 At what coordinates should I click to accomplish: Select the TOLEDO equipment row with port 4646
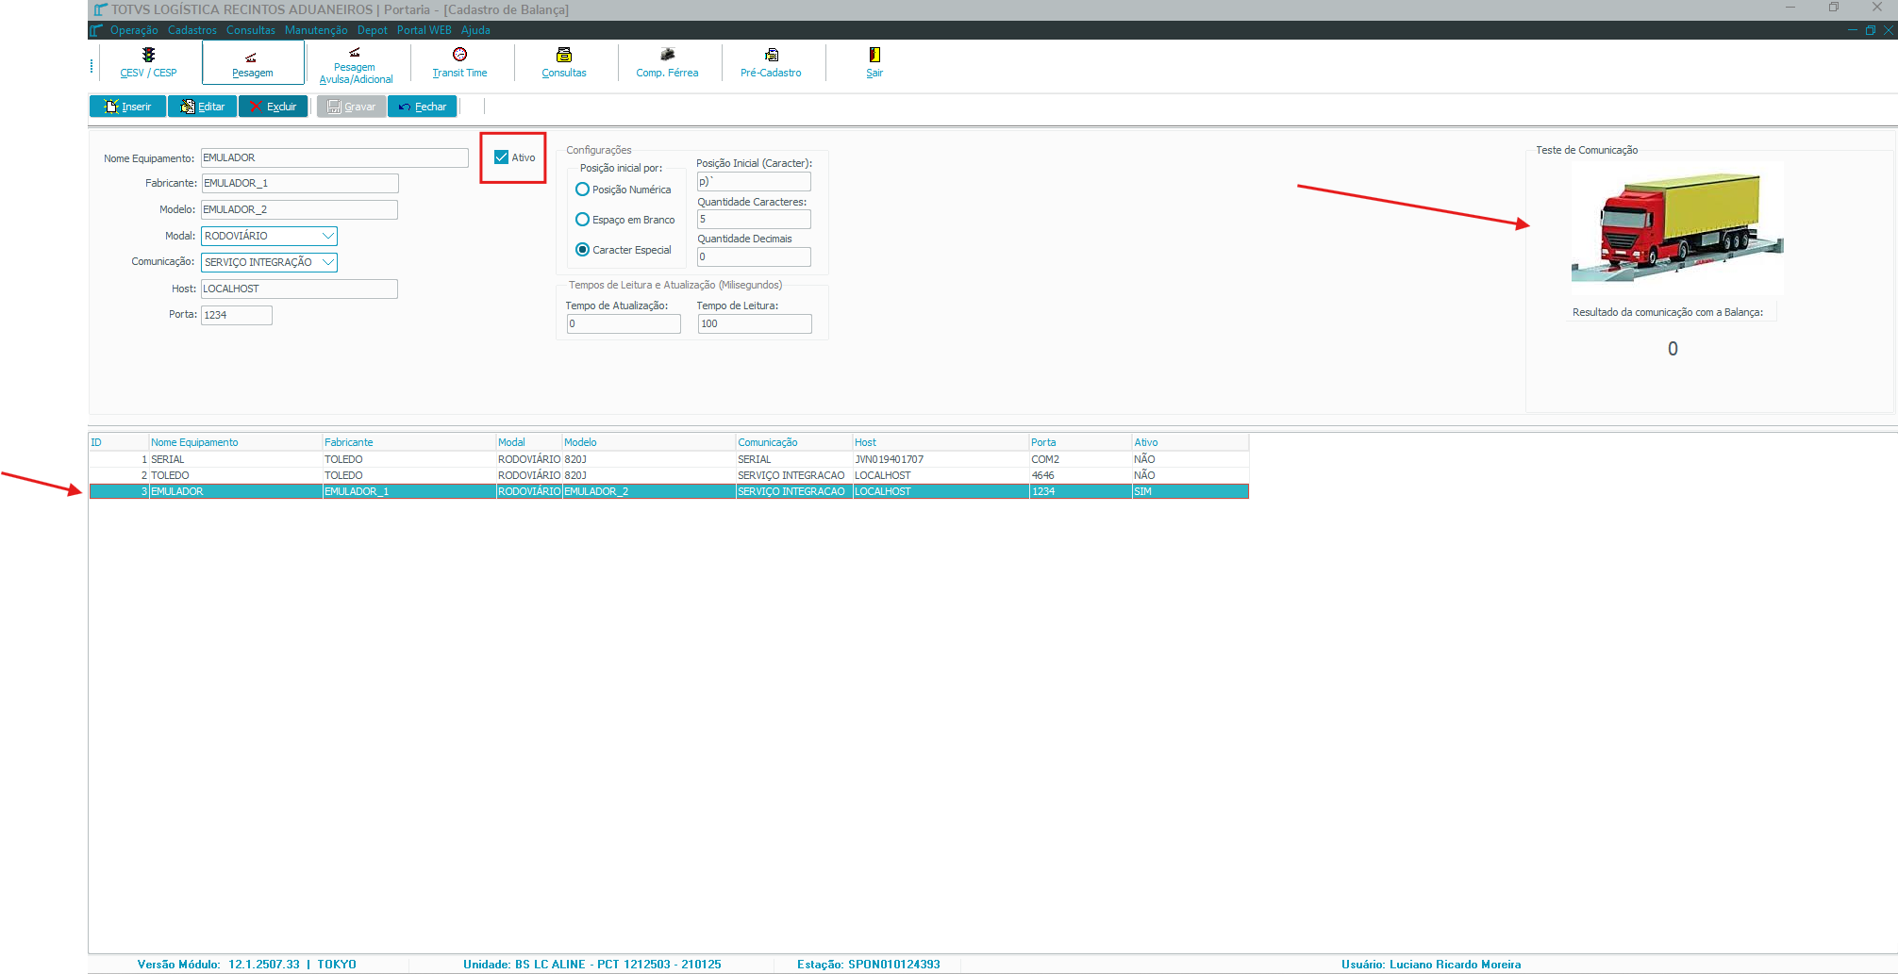coord(669,475)
